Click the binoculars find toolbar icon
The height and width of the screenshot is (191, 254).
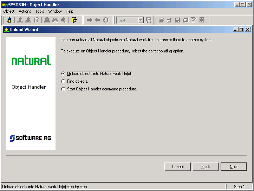pos(55,20)
